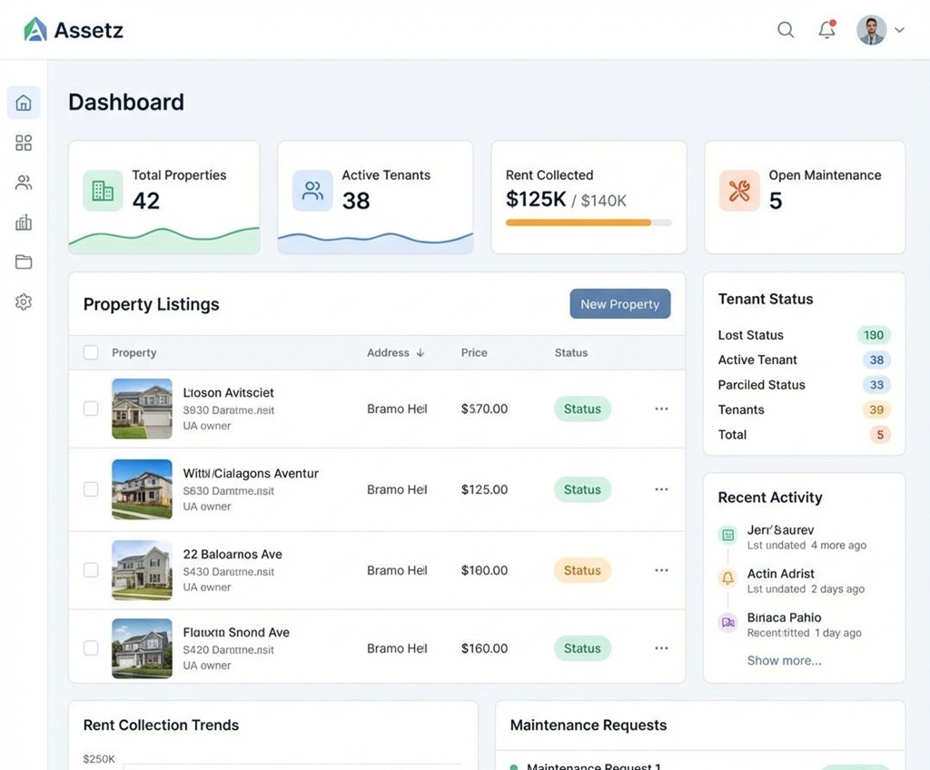Click the Rent Collected progress bar
Image resolution: width=930 pixels, height=770 pixels.
[x=589, y=222]
